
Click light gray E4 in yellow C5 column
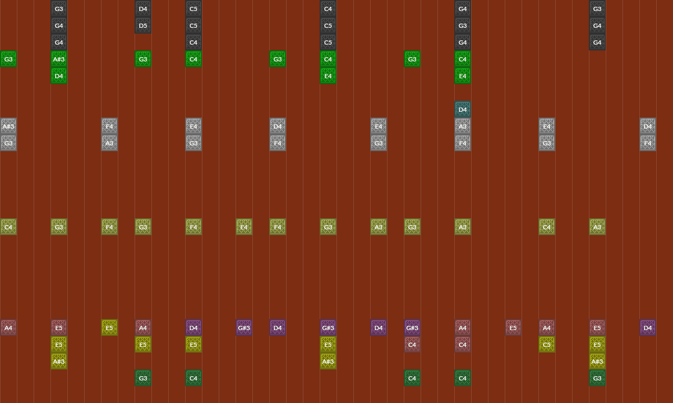point(547,126)
